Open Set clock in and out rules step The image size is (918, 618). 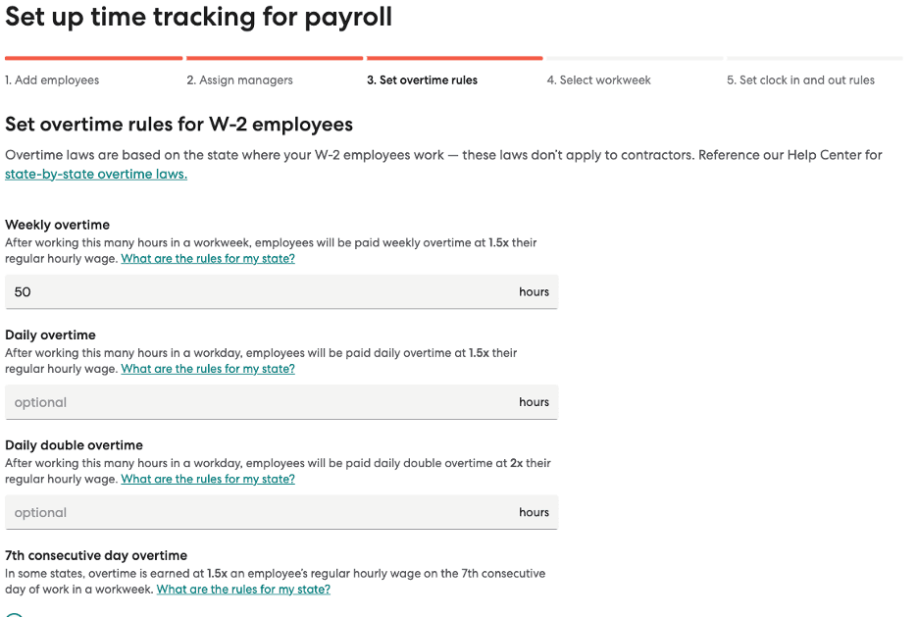(x=800, y=80)
